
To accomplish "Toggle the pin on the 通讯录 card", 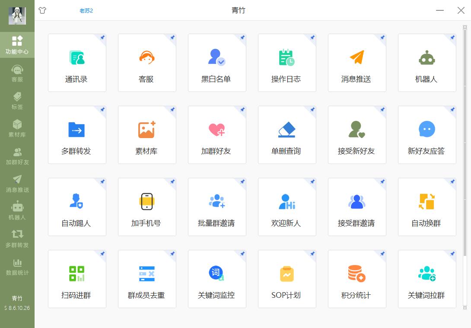I will (x=102, y=38).
